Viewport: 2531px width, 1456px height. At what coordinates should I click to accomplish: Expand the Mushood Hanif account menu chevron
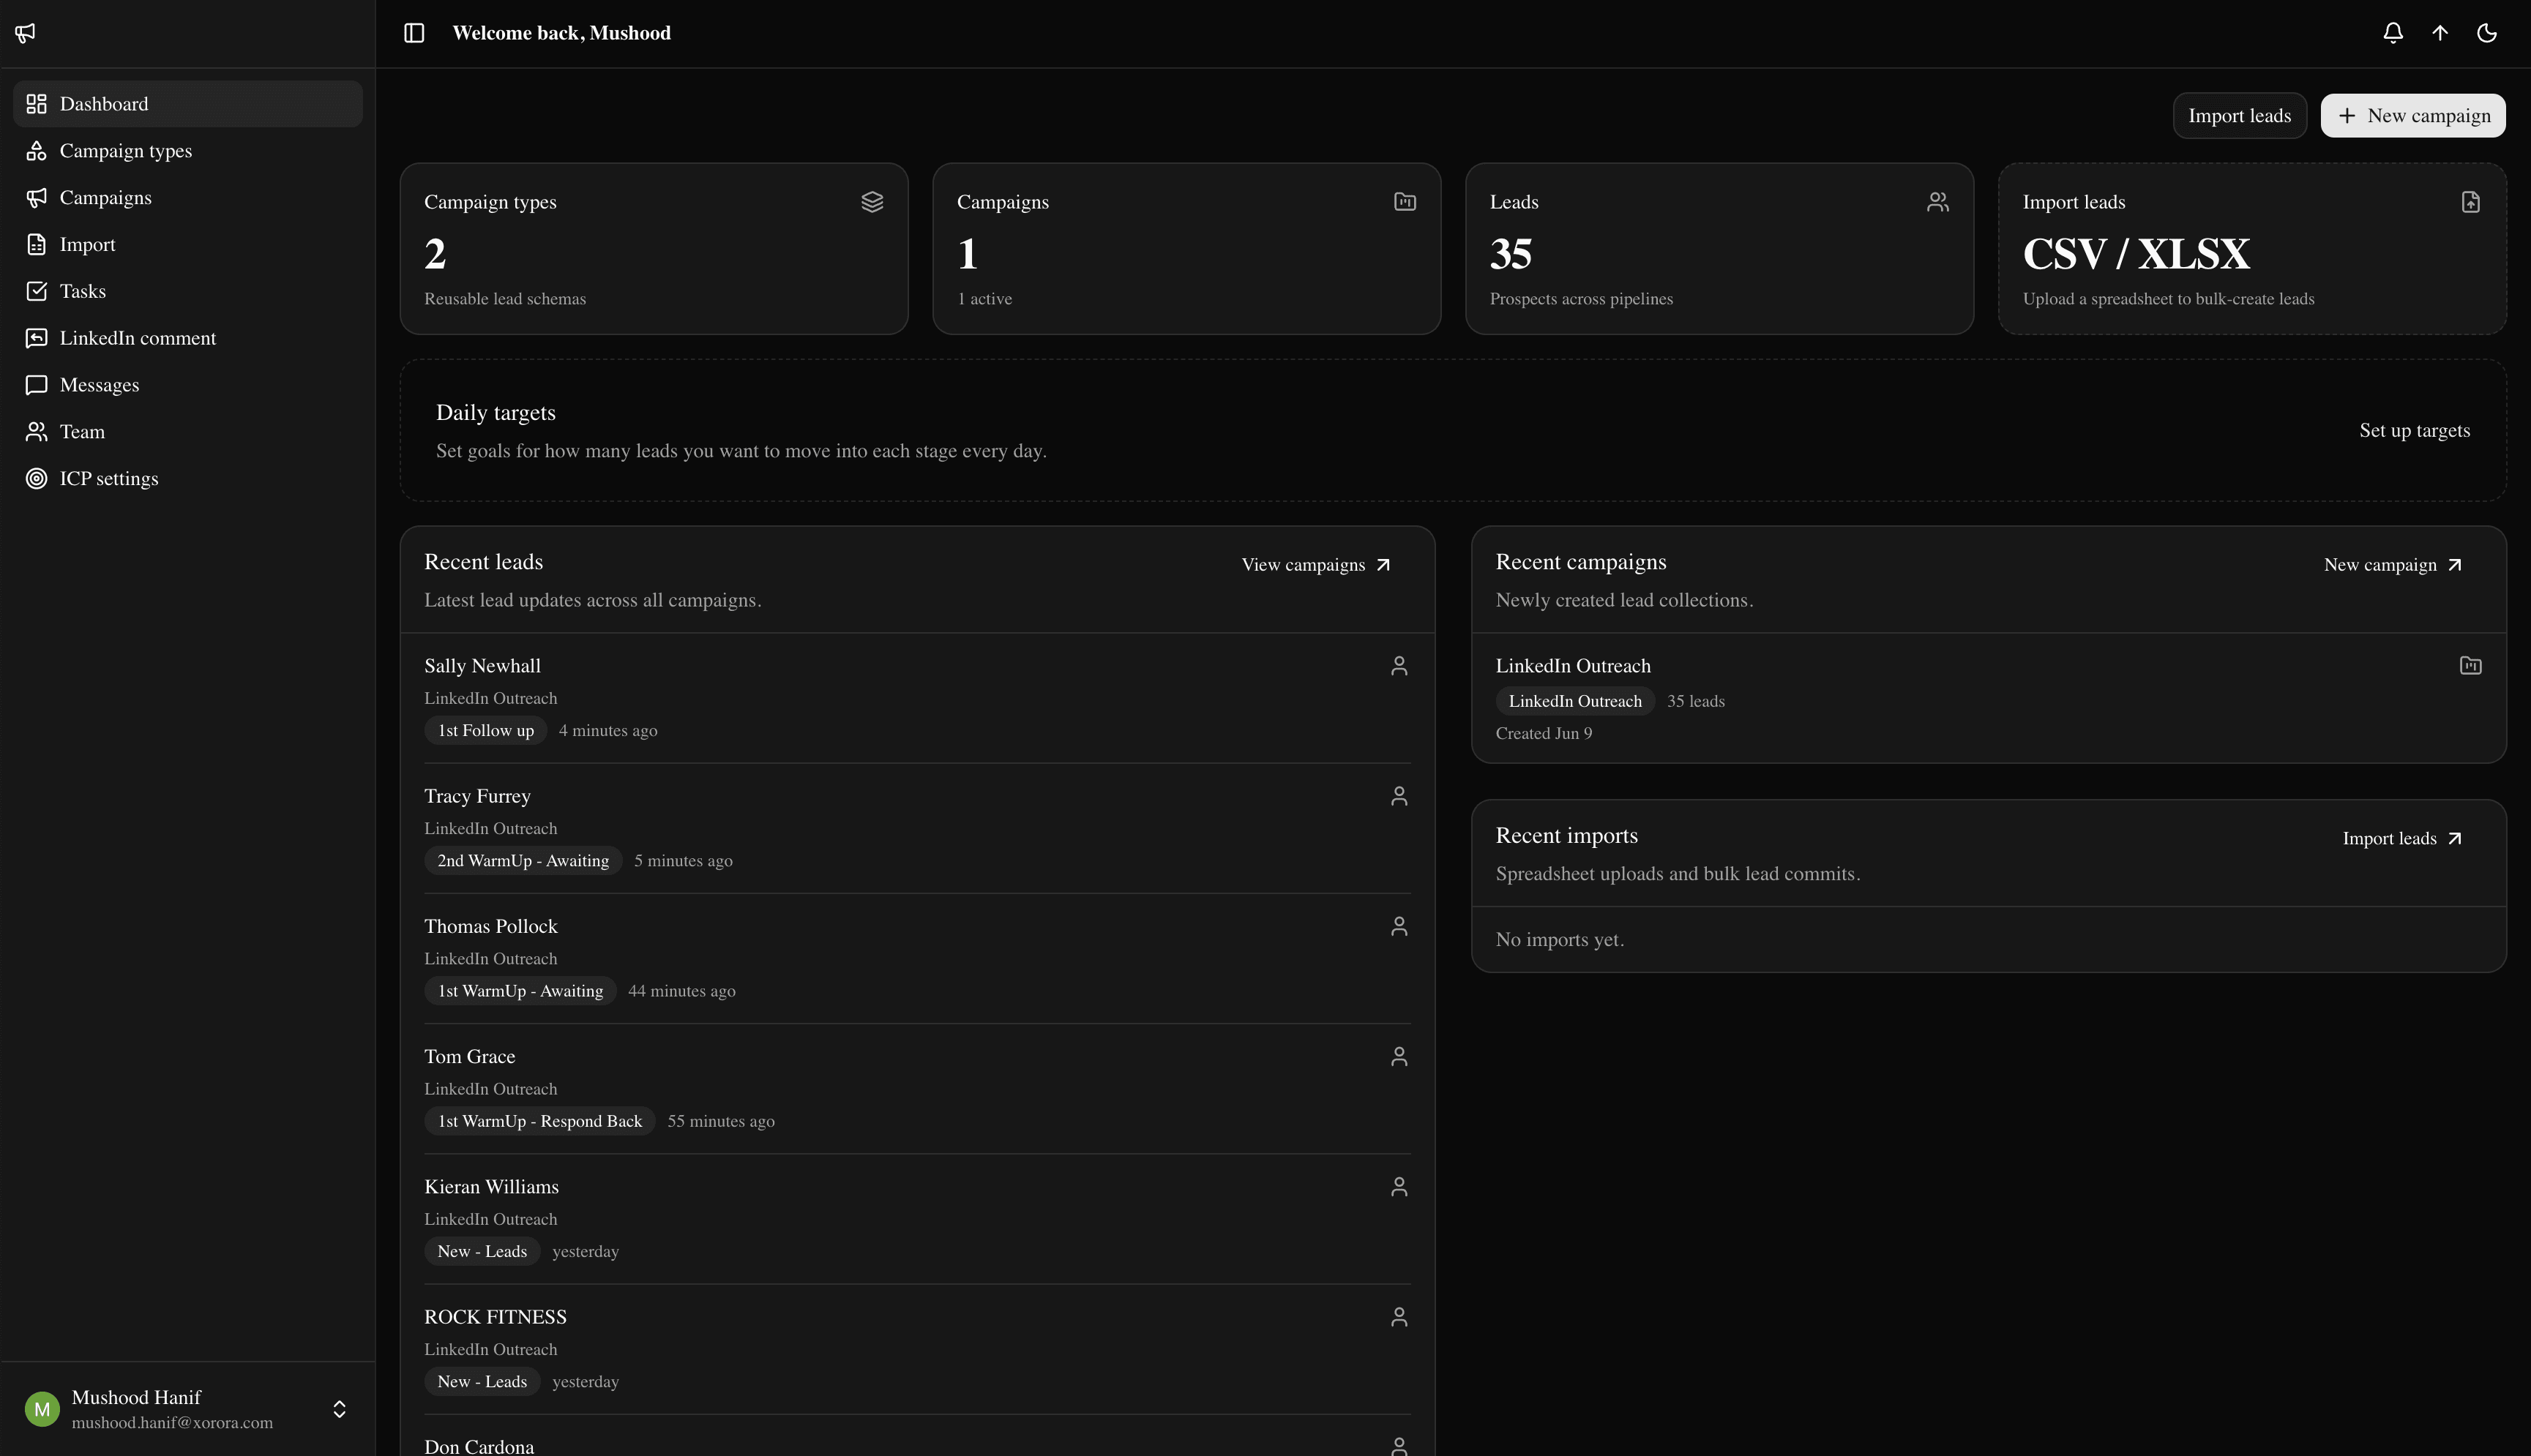point(339,1409)
